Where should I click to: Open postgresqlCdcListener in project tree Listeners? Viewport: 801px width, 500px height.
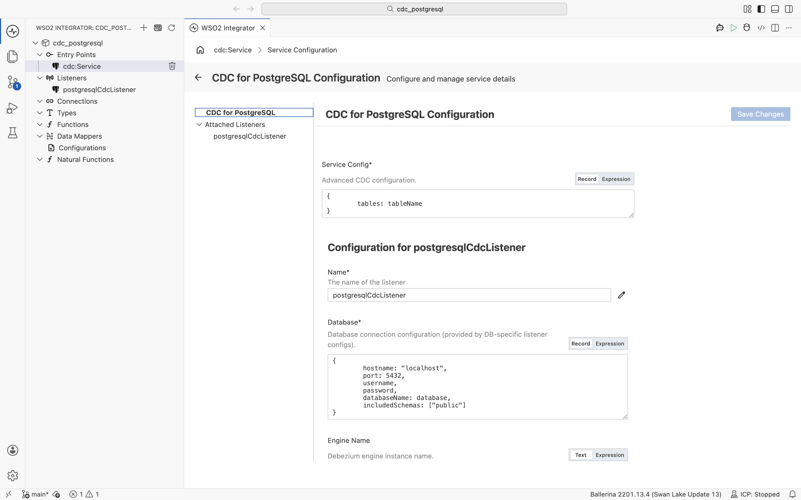coord(99,90)
